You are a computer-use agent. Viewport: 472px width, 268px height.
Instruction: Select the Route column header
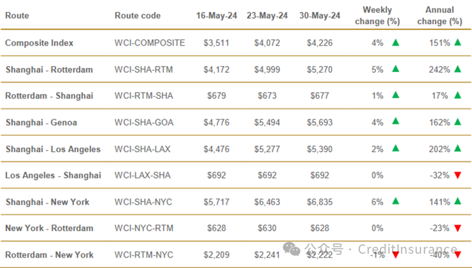pyautogui.click(x=17, y=16)
